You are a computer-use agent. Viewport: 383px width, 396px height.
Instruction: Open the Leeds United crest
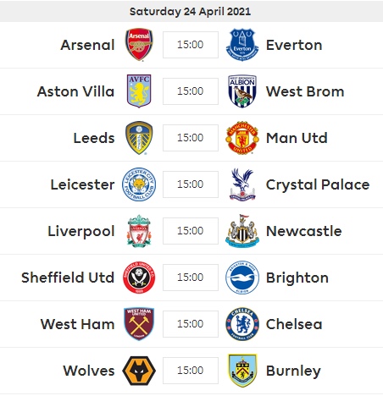[x=139, y=138]
